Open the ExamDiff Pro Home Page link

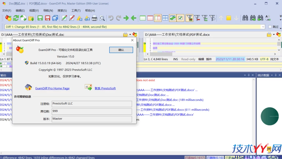point(52,88)
